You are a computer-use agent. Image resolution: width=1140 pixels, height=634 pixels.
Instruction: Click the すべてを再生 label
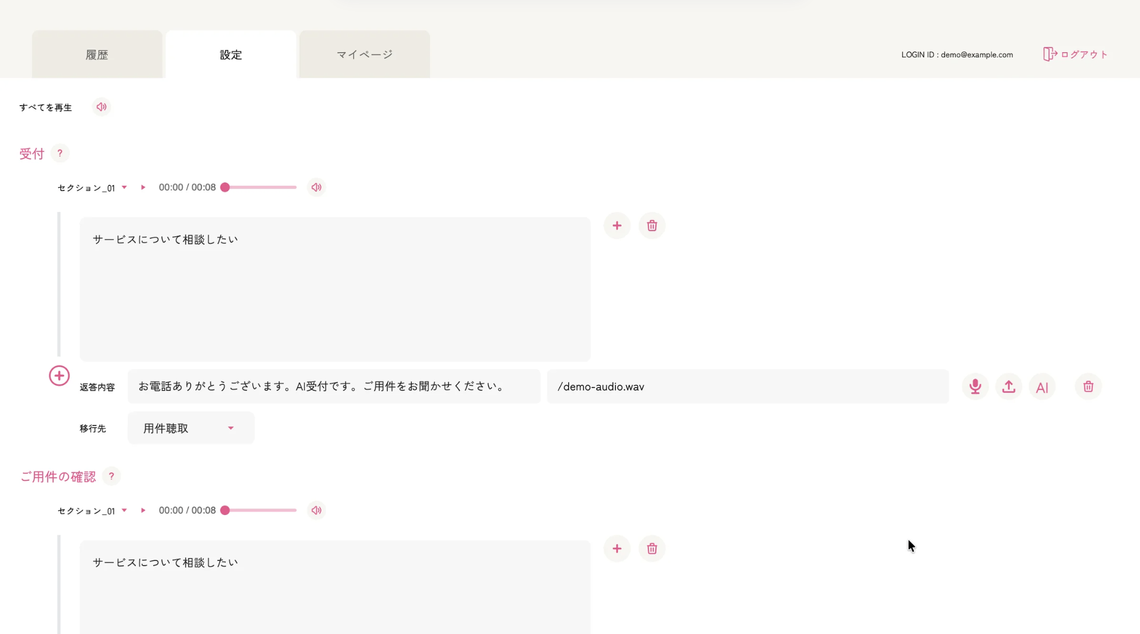tap(45, 107)
